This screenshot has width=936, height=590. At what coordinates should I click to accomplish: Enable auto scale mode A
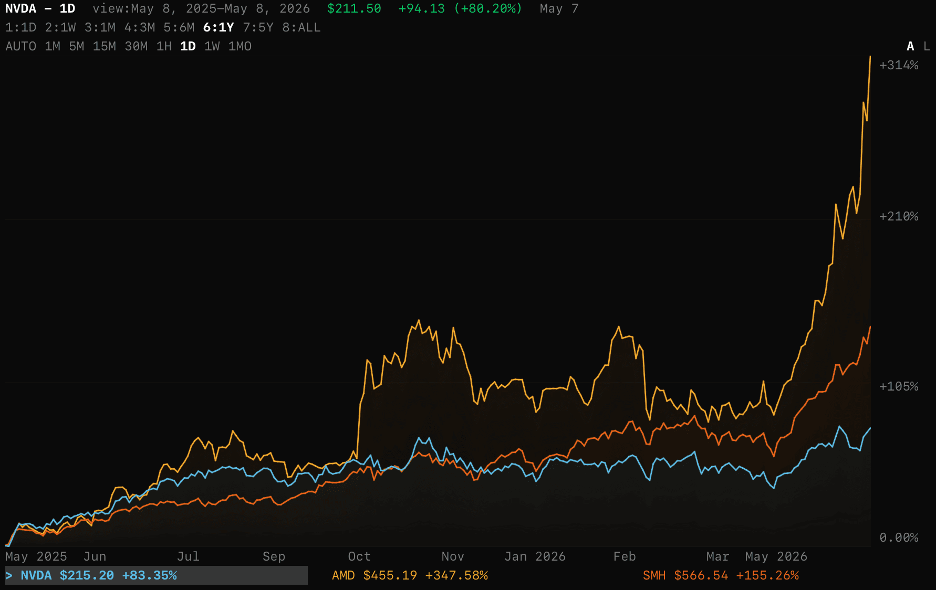(910, 46)
